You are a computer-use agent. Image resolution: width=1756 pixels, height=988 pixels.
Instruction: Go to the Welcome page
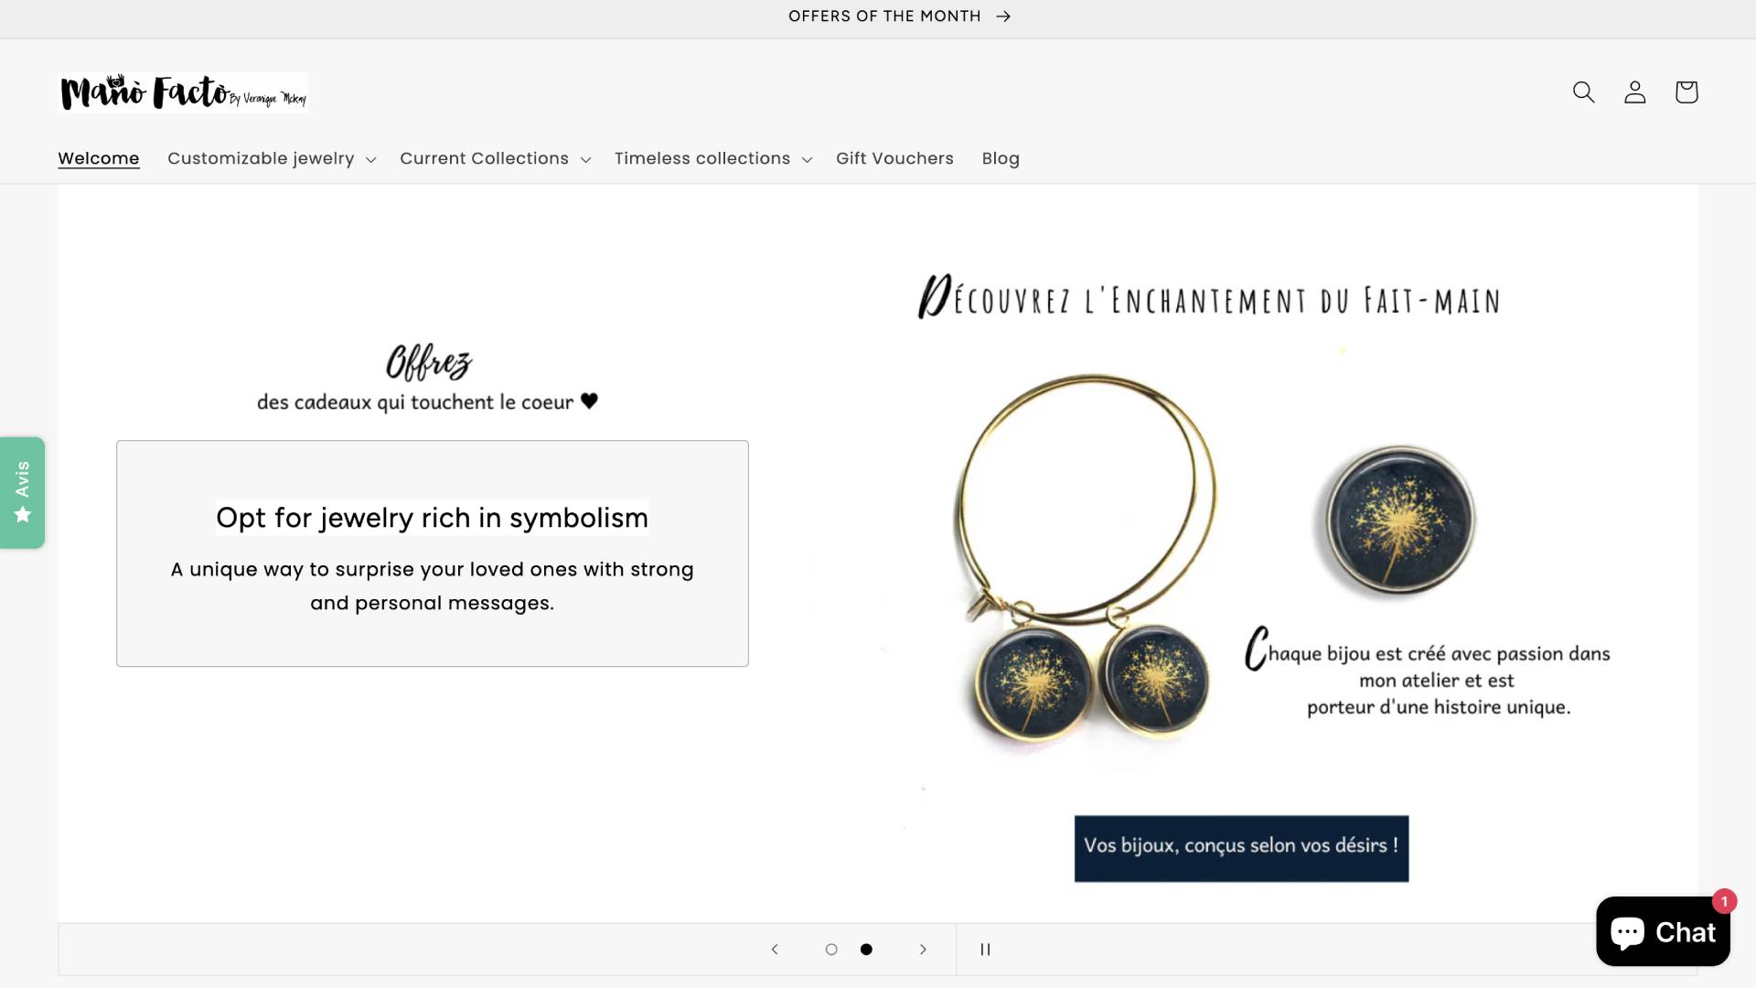99,158
